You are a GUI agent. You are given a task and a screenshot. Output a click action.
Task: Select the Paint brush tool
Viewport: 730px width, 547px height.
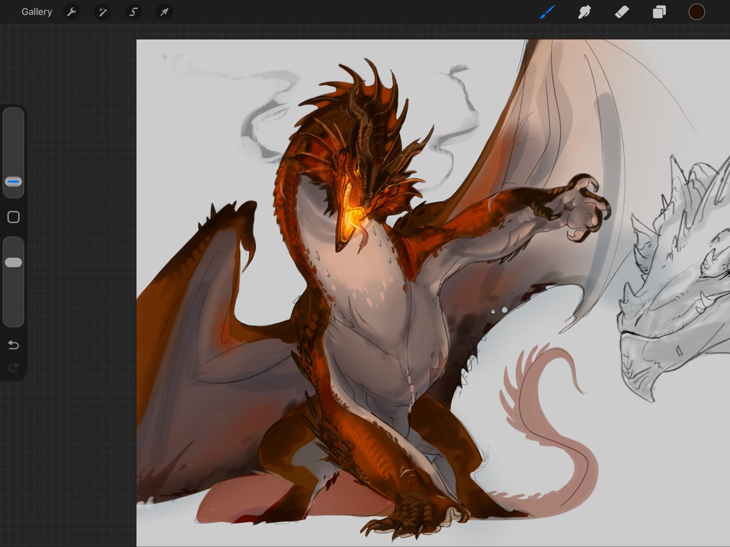(547, 12)
